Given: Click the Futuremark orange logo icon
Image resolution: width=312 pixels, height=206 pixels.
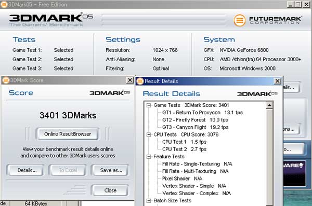Looking at the screenshot, I should [x=239, y=20].
